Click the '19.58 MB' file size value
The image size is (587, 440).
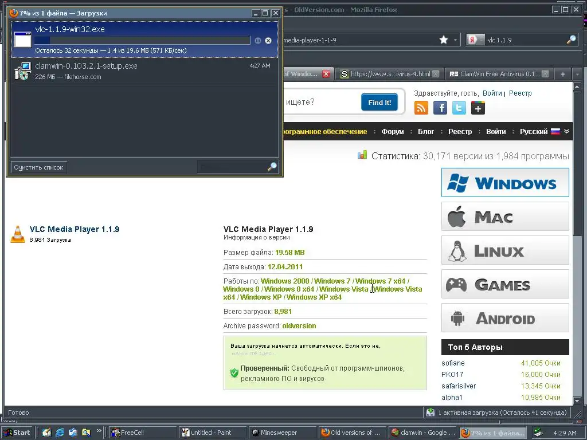(289, 253)
